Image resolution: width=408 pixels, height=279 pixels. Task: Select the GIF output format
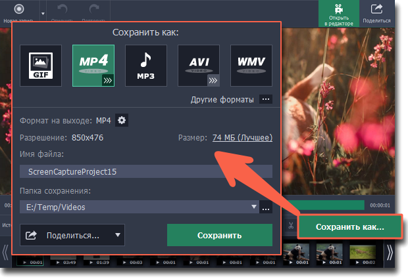pos(41,66)
